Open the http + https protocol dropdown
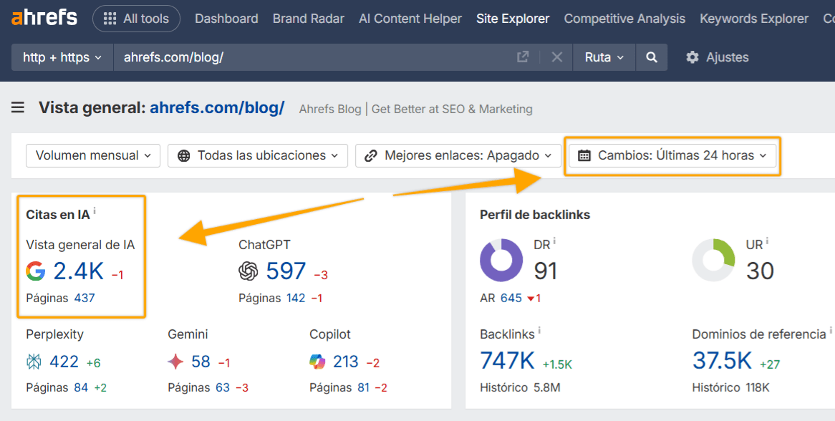835x421 pixels. click(x=62, y=57)
